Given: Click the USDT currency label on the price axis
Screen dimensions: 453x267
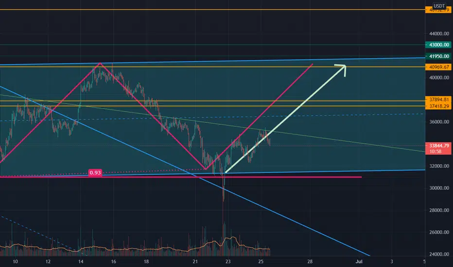Looking at the screenshot, I should point(439,6).
